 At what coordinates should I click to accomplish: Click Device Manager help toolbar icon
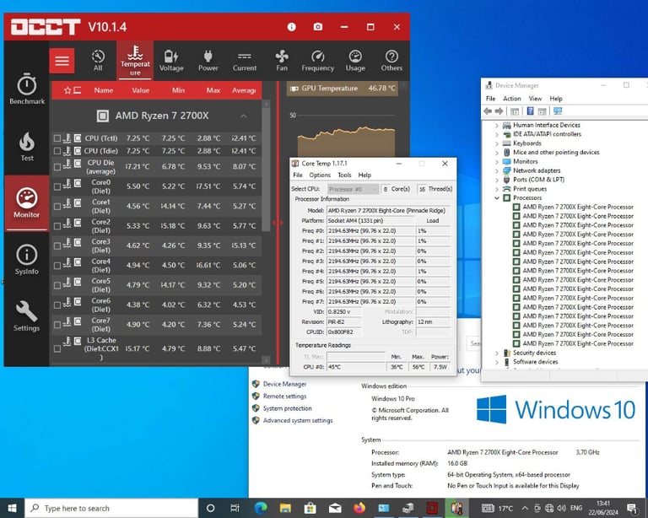530,111
